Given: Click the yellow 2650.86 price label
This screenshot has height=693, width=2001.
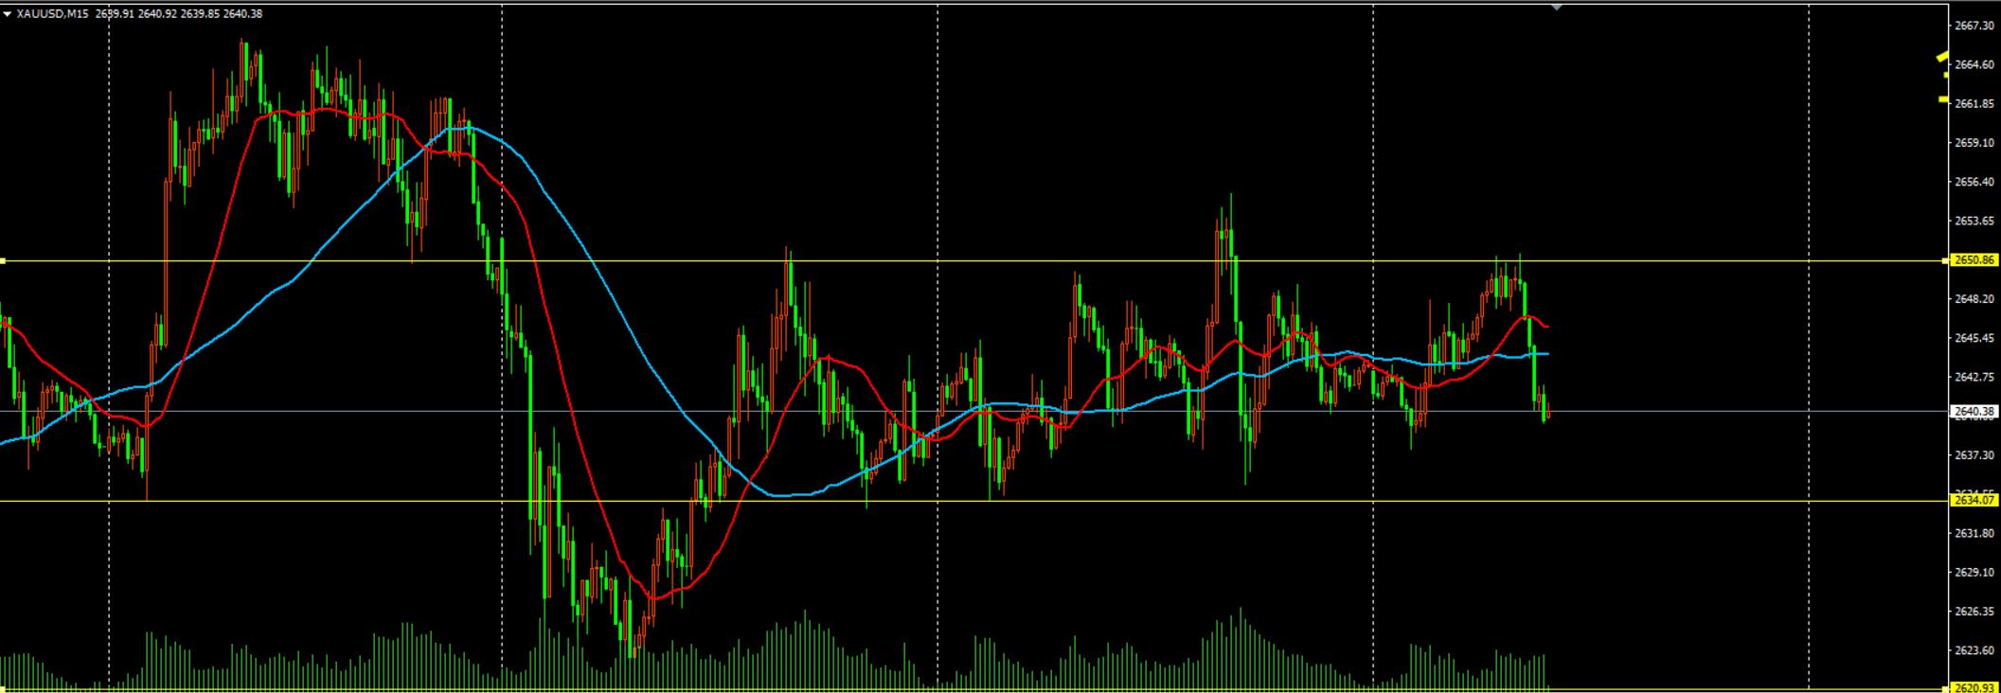Looking at the screenshot, I should [x=1974, y=260].
